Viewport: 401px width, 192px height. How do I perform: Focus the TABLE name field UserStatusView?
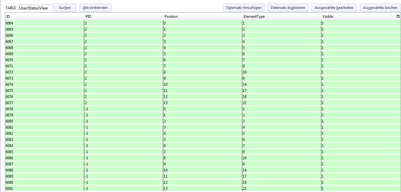(x=35, y=8)
